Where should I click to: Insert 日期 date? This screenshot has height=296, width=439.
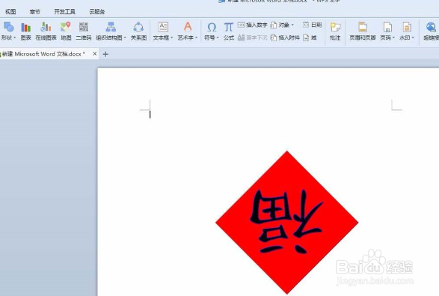click(x=312, y=25)
